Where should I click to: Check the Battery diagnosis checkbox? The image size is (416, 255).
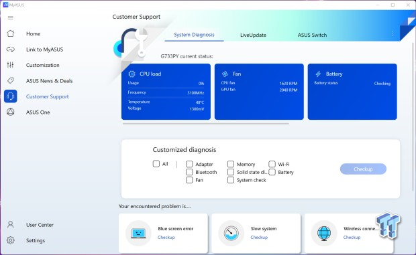pyautogui.click(x=272, y=172)
